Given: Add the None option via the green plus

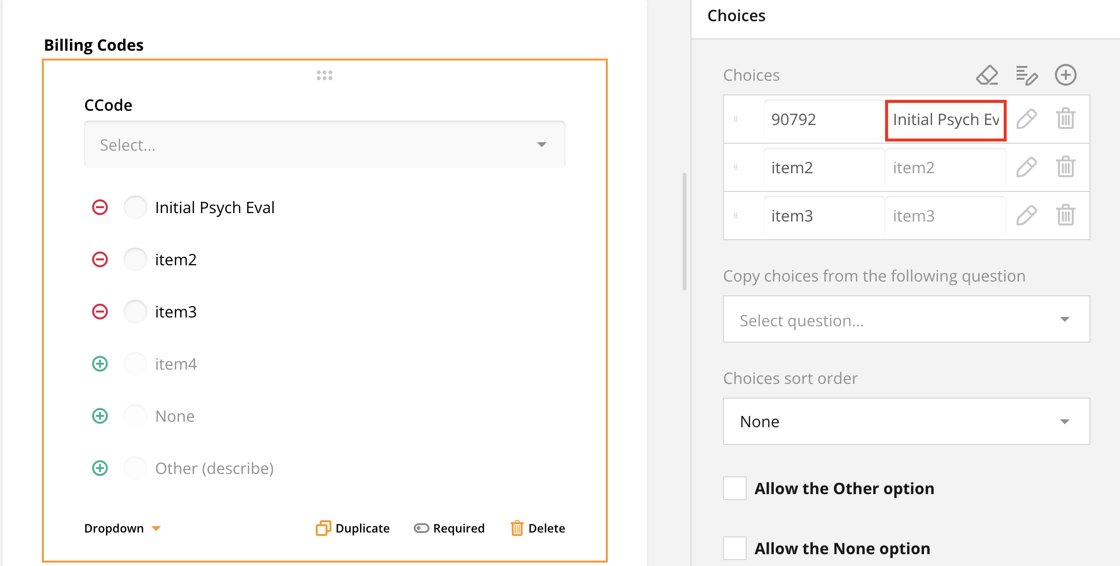Looking at the screenshot, I should (100, 416).
